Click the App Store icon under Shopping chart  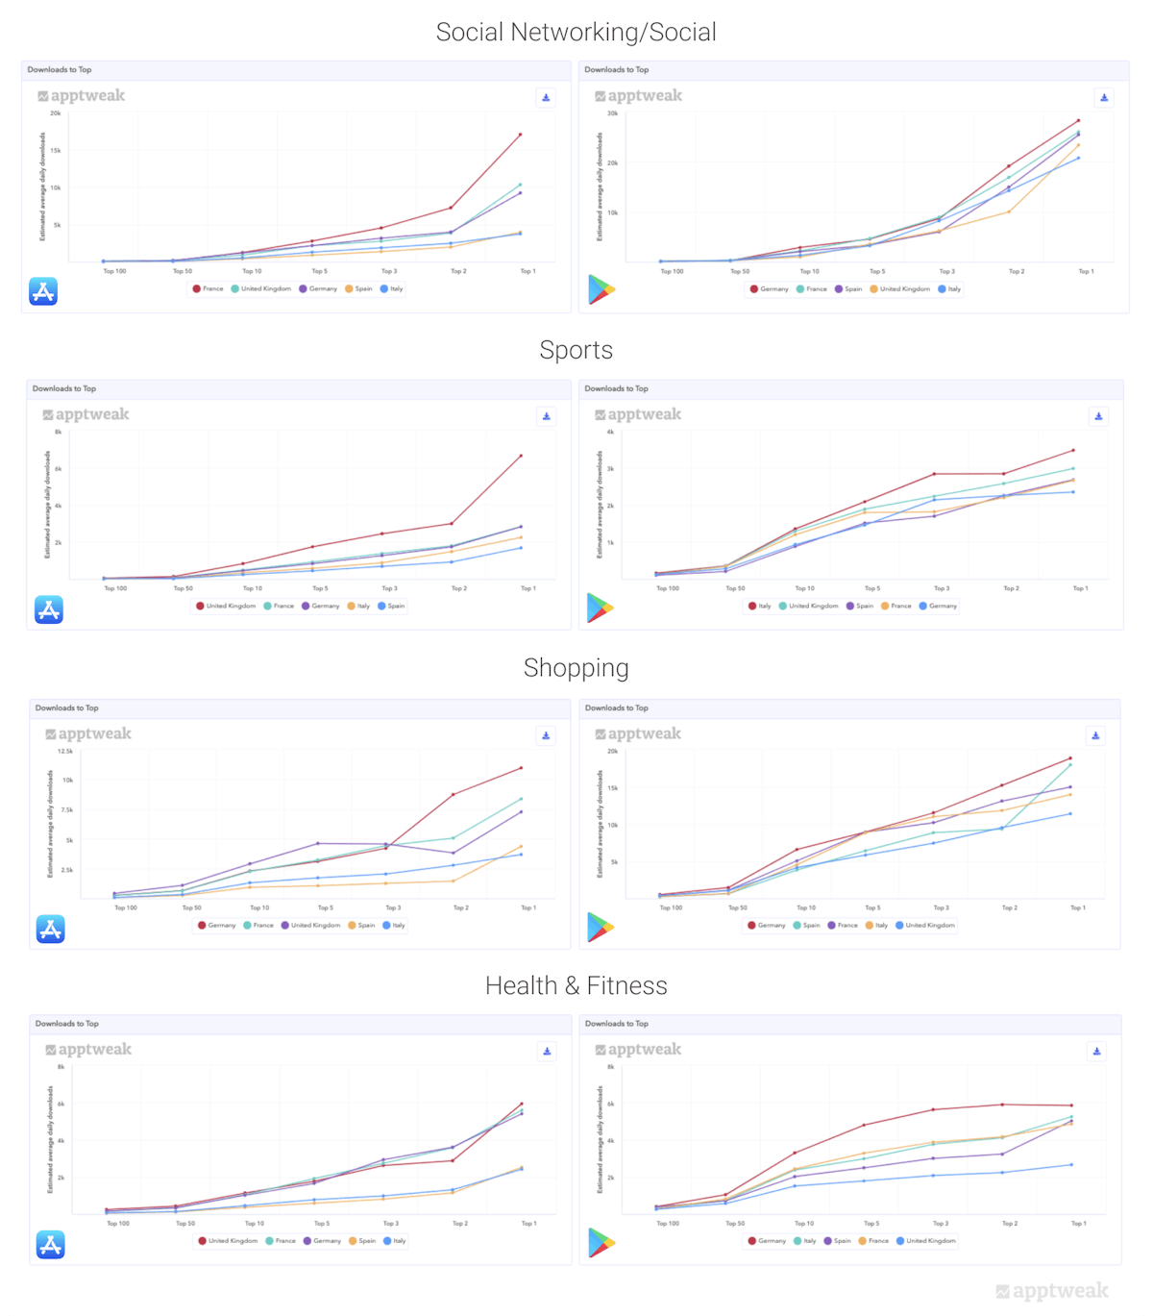51,929
